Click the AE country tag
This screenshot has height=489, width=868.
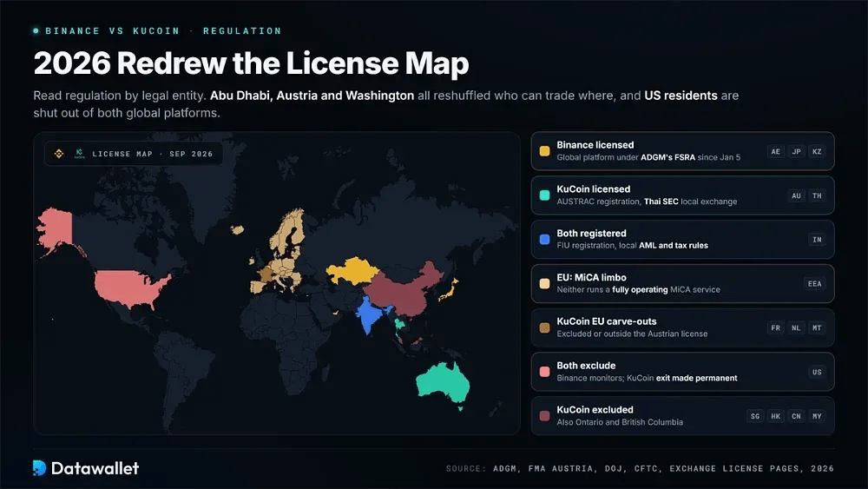(x=775, y=151)
